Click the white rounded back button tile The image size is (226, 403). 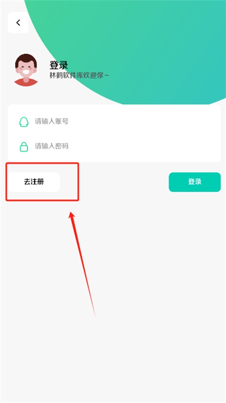18,23
